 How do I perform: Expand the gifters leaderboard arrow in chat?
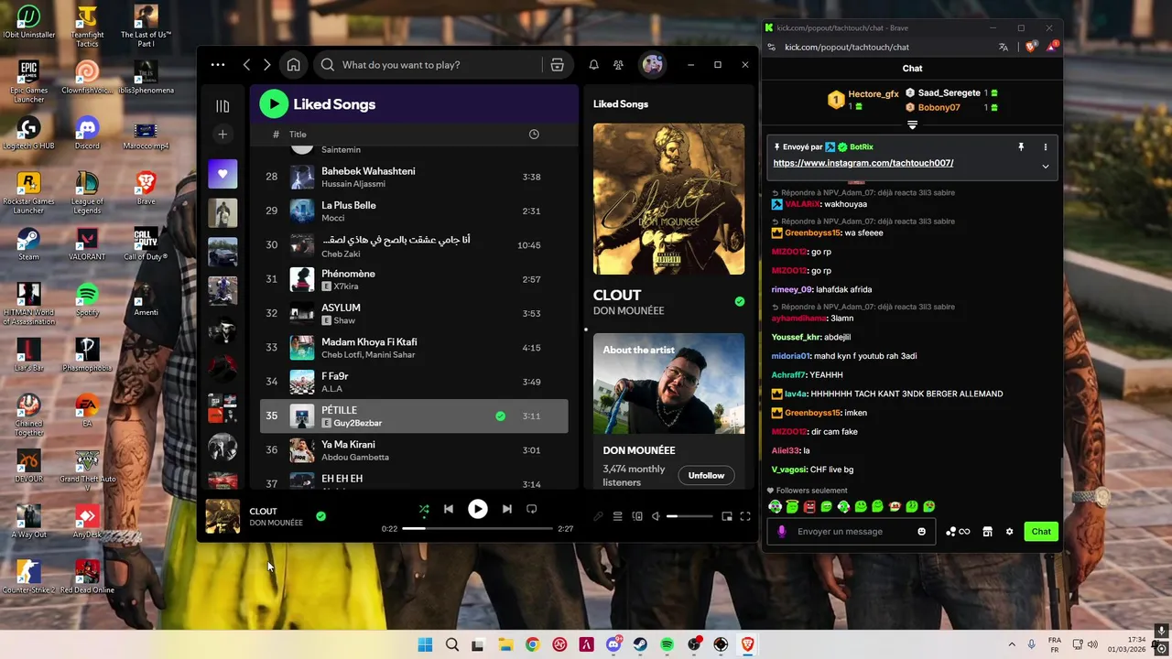pyautogui.click(x=912, y=125)
